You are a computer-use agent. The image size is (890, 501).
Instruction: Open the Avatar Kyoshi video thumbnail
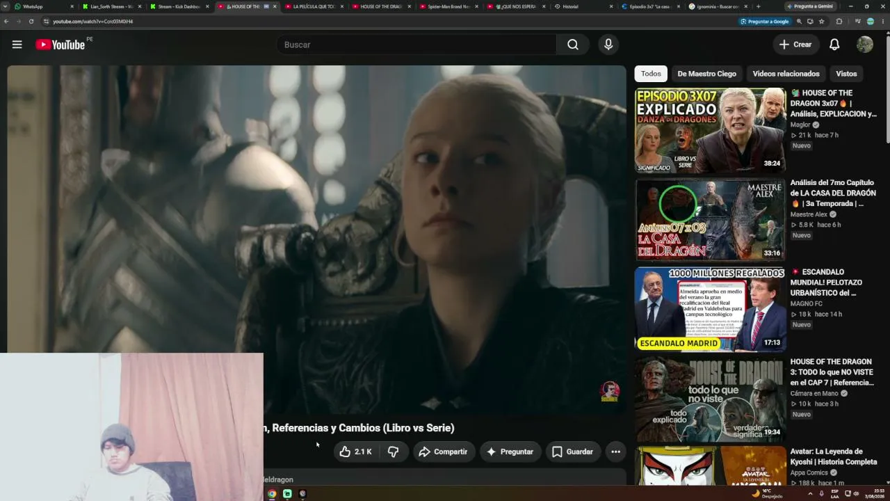click(710, 466)
